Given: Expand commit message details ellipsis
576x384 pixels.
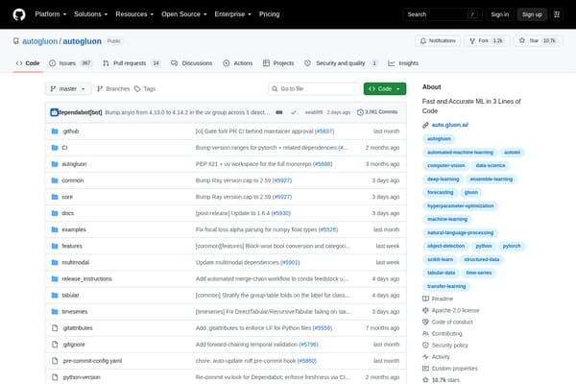Looking at the screenshot, I should coord(279,112).
